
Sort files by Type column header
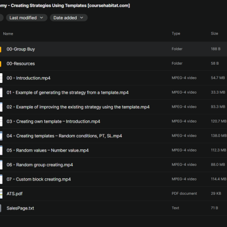[x=176, y=33]
